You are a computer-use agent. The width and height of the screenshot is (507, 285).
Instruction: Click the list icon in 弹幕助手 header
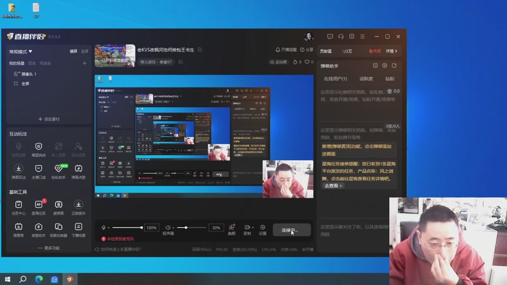[375, 66]
